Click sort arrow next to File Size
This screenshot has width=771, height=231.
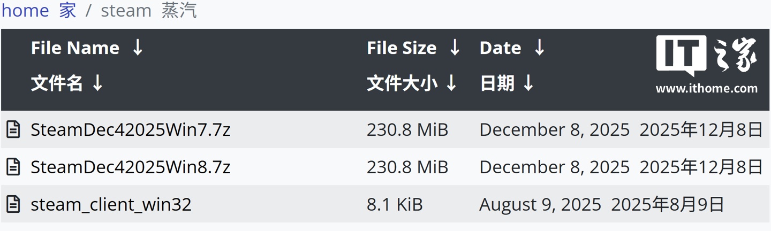tap(455, 48)
